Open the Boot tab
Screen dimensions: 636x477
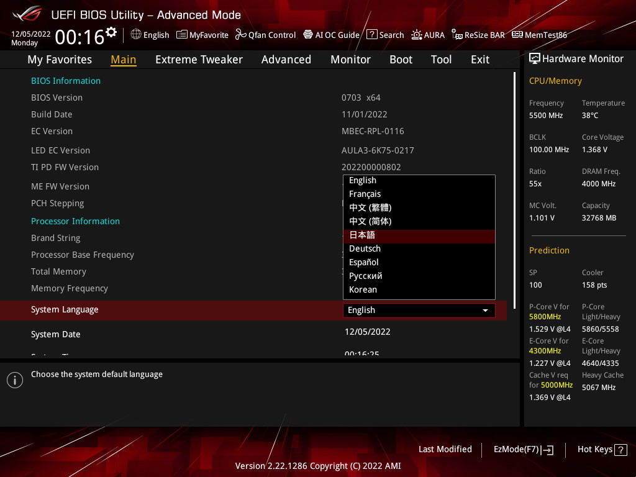click(x=401, y=60)
